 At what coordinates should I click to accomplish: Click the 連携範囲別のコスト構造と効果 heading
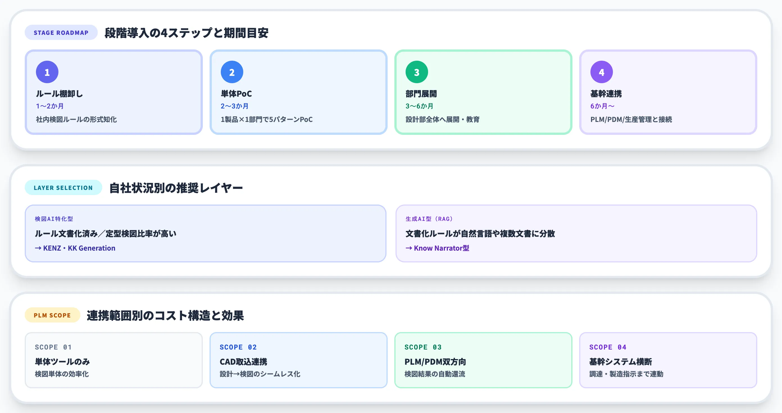165,316
